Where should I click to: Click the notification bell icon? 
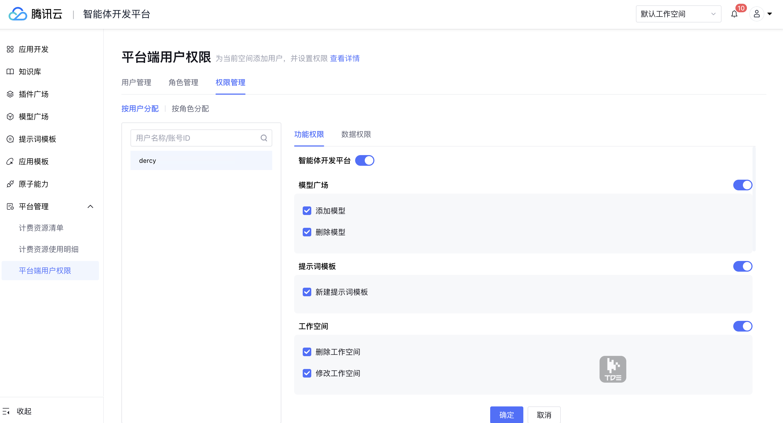[734, 14]
